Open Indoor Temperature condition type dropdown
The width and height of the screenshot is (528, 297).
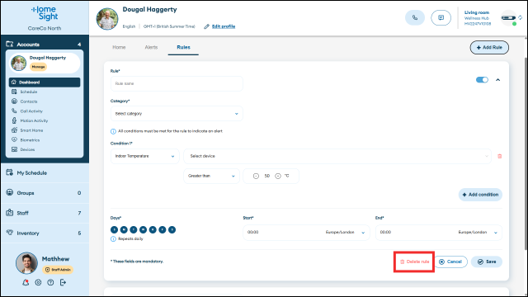click(145, 156)
